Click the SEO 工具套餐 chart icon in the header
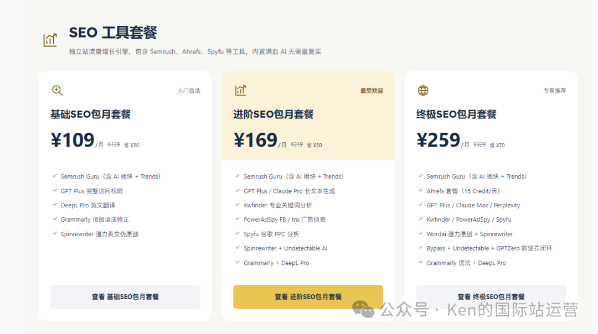Viewport: 598px width, 334px height. 50,40
